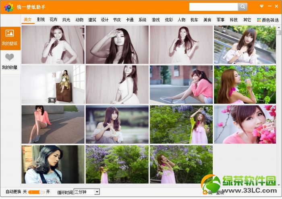Open the title bar dropdown menu arrow
Viewport: 282px width, 199px height.
262,6
